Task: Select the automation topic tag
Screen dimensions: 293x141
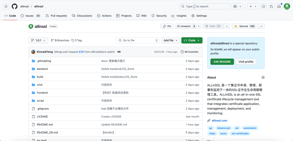Action: [x=250, y=128]
